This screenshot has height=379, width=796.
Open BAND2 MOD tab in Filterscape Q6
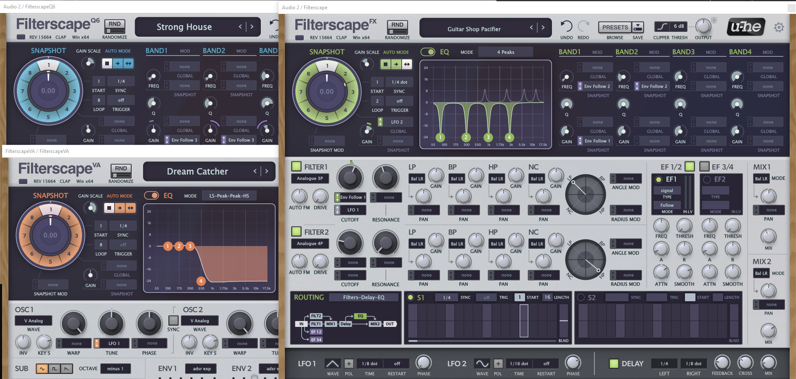[x=241, y=51]
